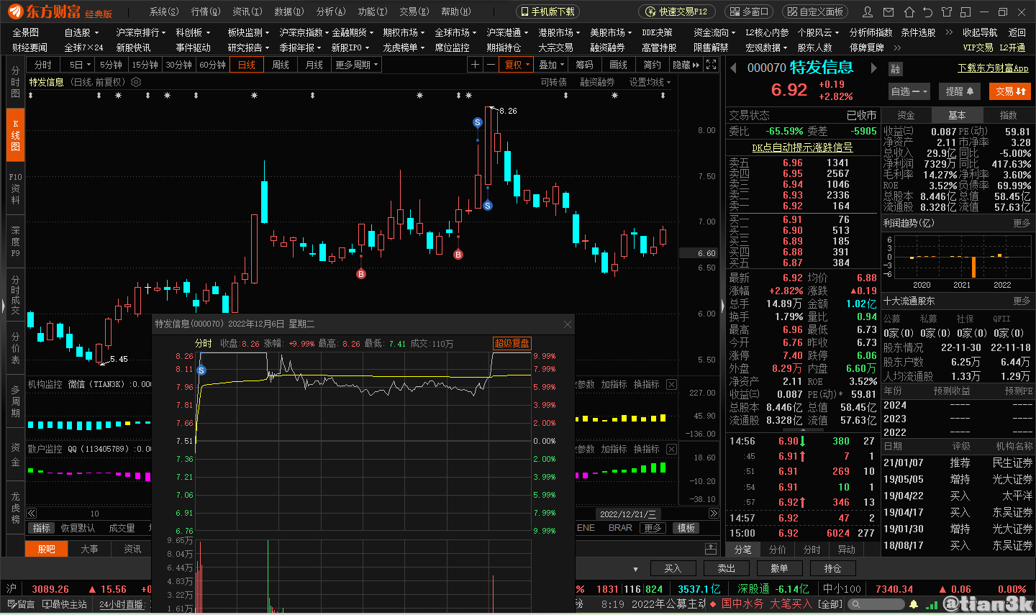This screenshot has width=1036, height=615.
Task: Click the 卖出 sell button
Action: pos(727,569)
